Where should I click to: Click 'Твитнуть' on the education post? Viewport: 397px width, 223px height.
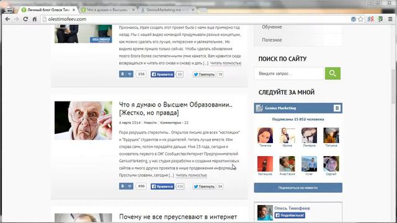pos(204,186)
